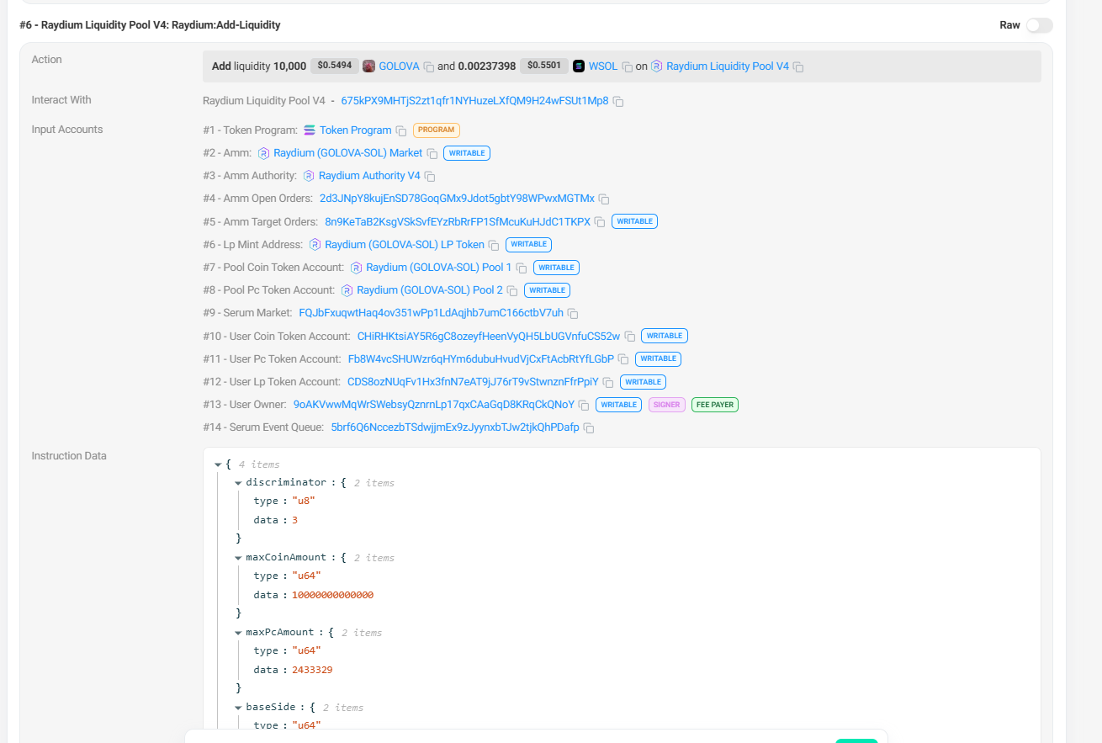Collapse the discriminator node
Screen dimensions: 1102x743
(239, 483)
